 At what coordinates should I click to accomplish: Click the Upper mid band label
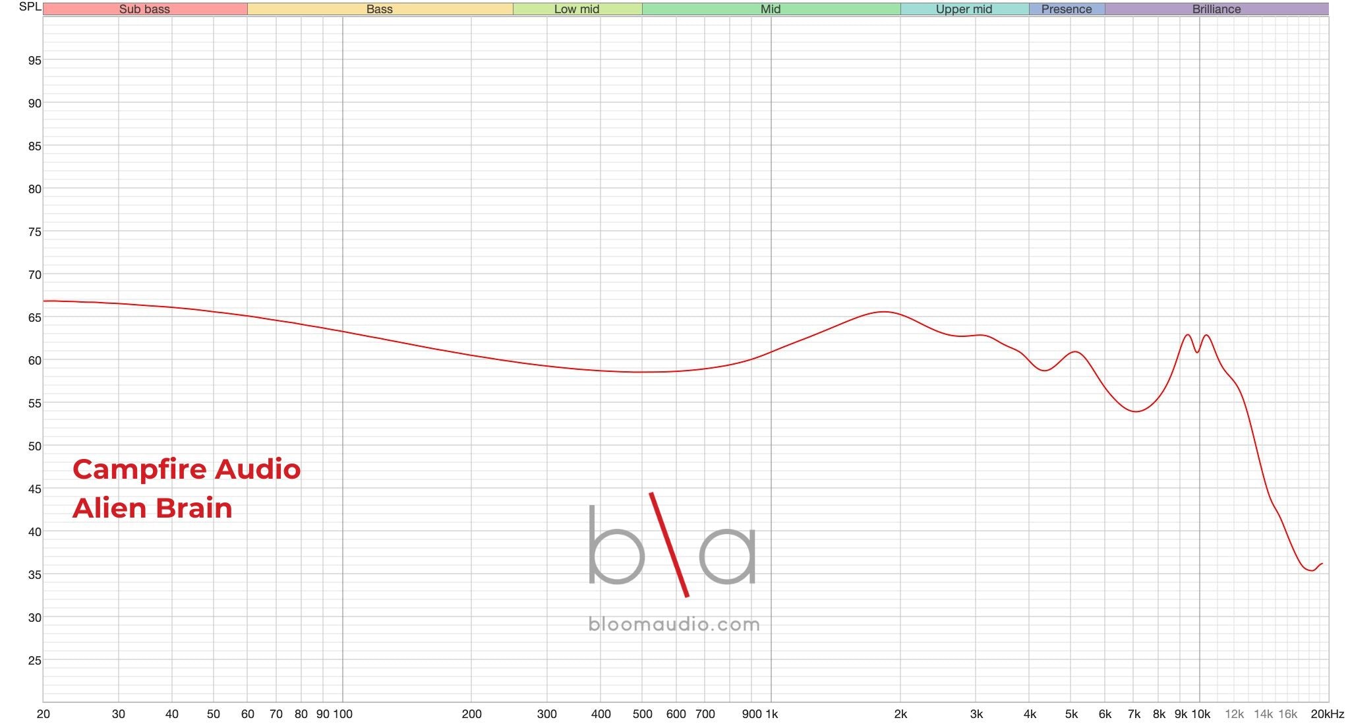(x=963, y=9)
